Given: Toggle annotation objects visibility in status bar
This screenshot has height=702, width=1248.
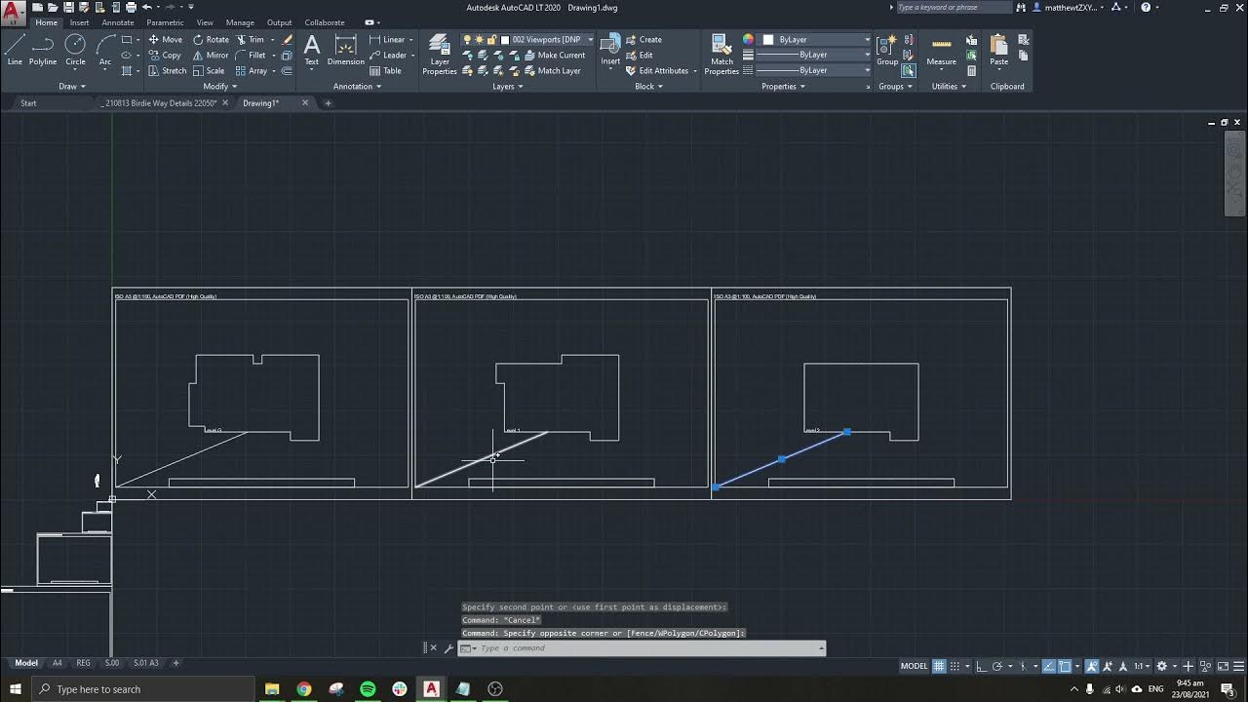Looking at the screenshot, I should (x=1092, y=667).
